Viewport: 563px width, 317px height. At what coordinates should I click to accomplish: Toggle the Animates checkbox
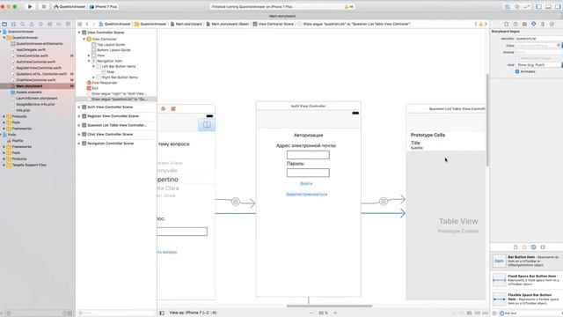coord(517,71)
